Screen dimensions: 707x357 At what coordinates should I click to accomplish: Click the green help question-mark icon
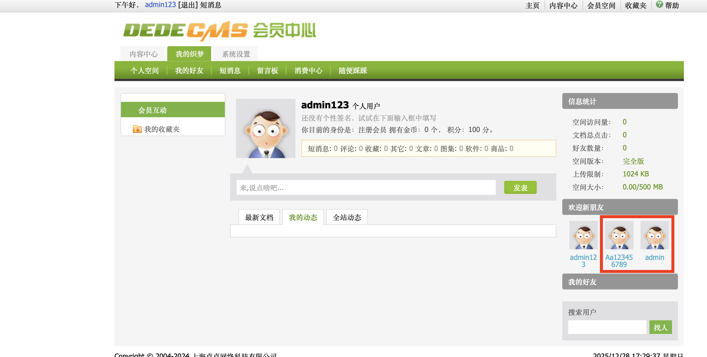pos(659,4)
